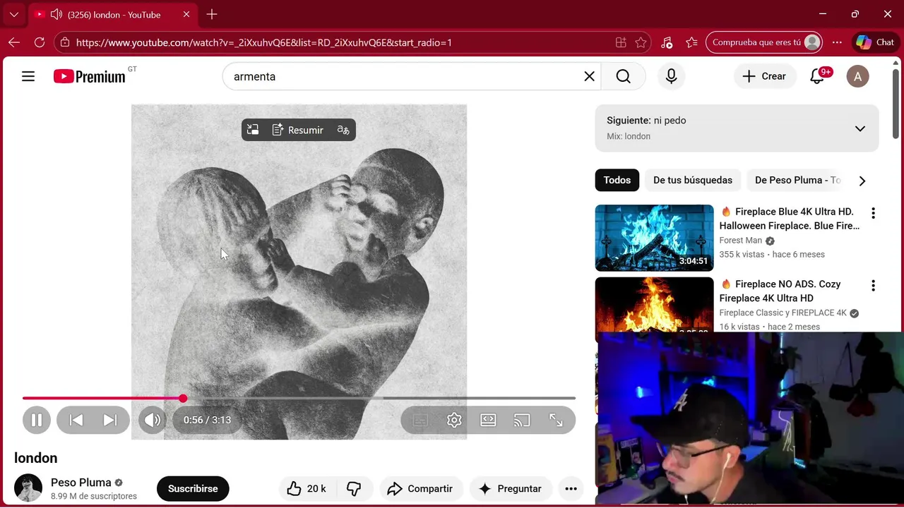Open the split screen icon in address bar

[x=621, y=42]
